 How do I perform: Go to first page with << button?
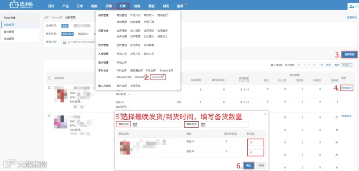pyautogui.click(x=298, y=65)
